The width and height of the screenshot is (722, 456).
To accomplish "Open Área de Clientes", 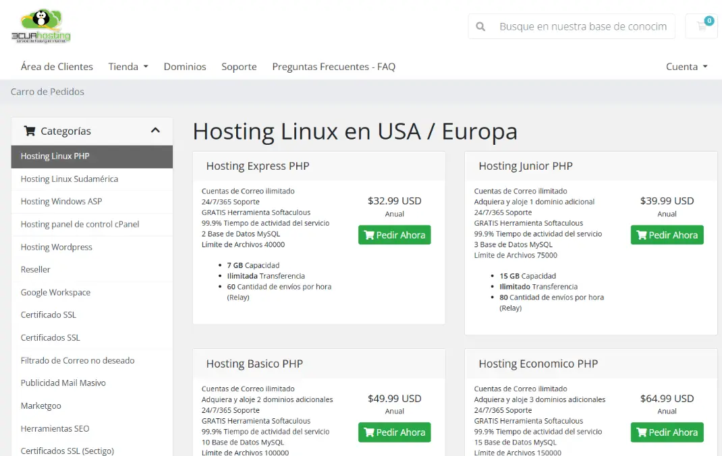I will (57, 67).
